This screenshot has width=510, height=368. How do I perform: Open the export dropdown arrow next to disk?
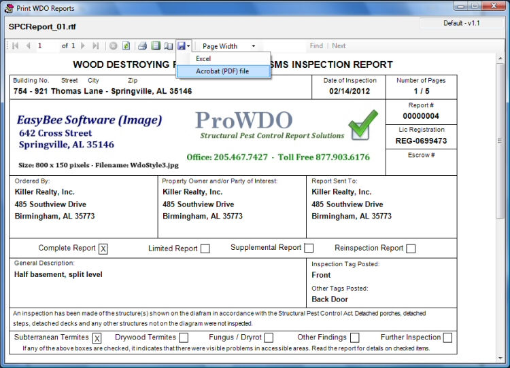click(188, 46)
